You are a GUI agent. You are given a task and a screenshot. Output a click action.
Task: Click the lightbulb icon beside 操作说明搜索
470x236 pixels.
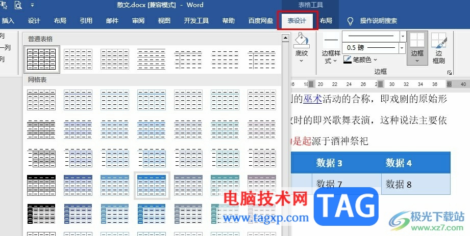350,21
